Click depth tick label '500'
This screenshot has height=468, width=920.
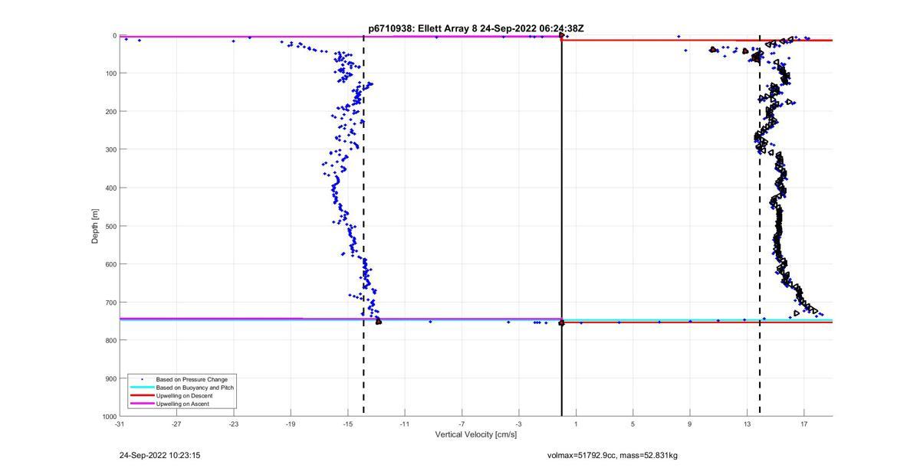click(111, 226)
